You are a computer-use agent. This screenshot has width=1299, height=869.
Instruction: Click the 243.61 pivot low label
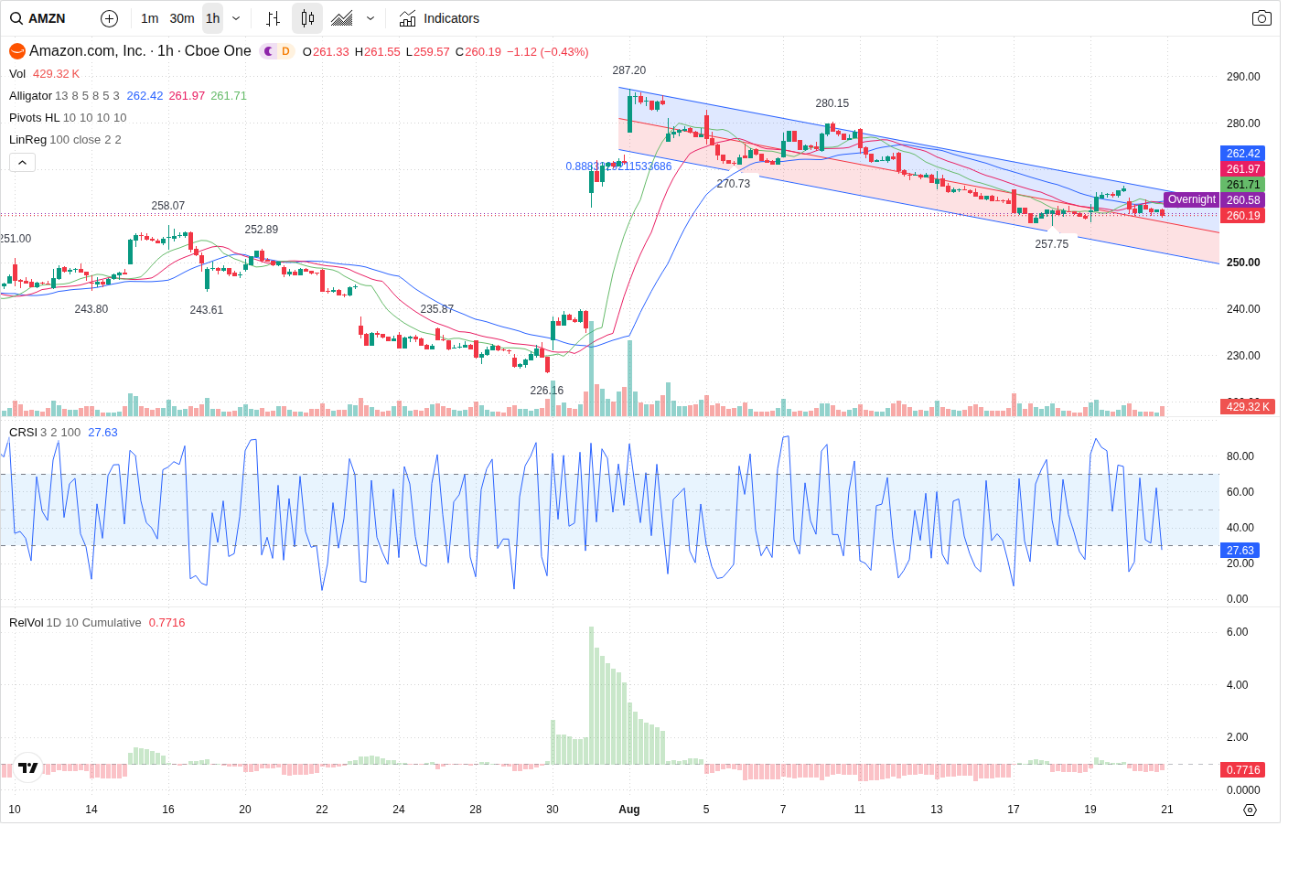(207, 310)
